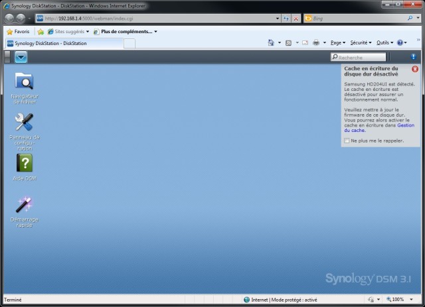Click the browser home icon
The image size is (425, 307).
pyautogui.click(x=271, y=43)
